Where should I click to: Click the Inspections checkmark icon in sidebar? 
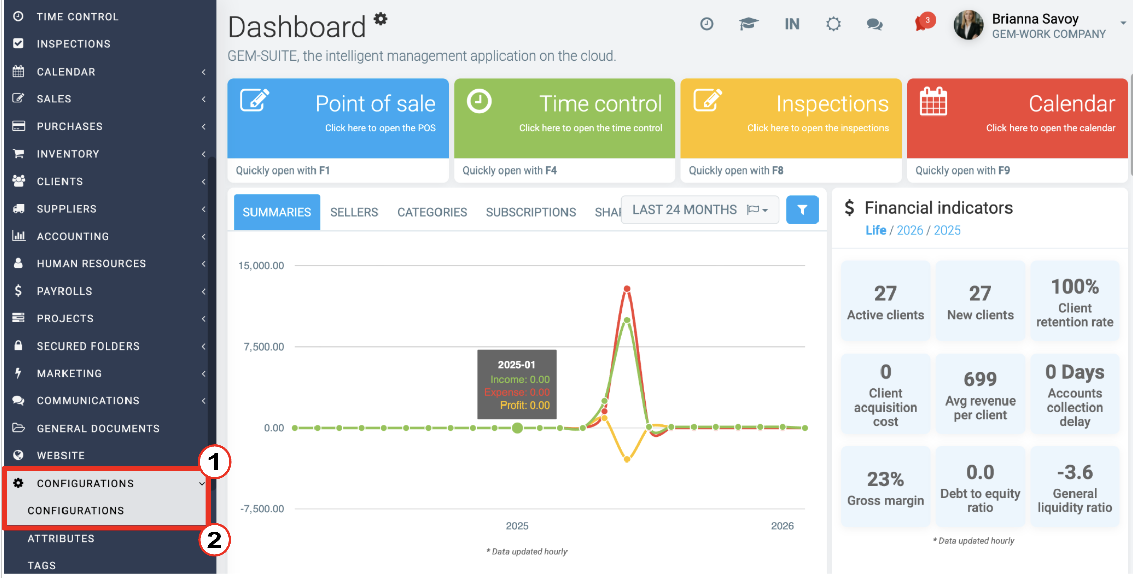click(18, 43)
